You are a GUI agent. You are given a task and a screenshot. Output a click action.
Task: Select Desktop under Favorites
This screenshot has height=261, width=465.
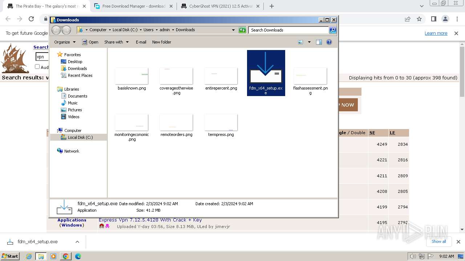(x=75, y=62)
